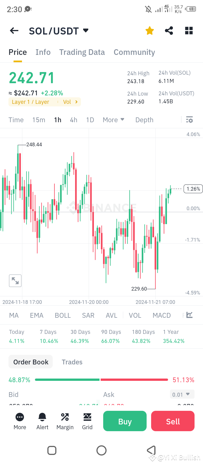
Task: Expand the chart to fullscreen view
Action: tap(15, 281)
